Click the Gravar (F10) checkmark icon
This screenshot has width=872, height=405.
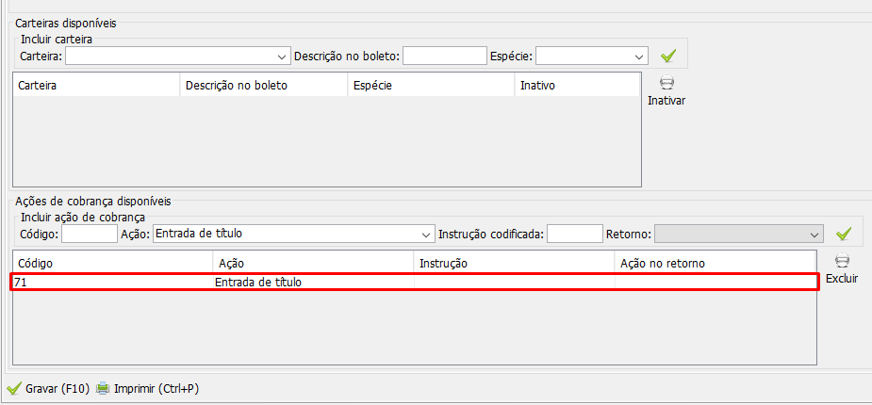(x=14, y=388)
